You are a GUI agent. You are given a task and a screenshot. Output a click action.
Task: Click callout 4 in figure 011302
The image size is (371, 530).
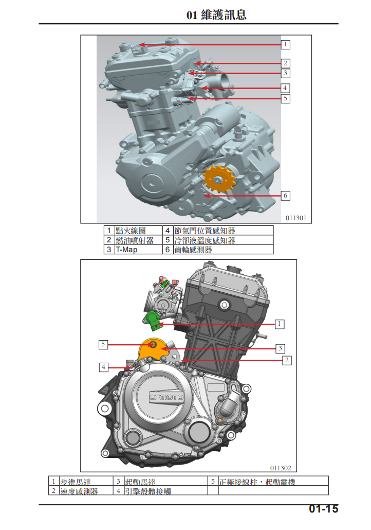[x=103, y=367]
